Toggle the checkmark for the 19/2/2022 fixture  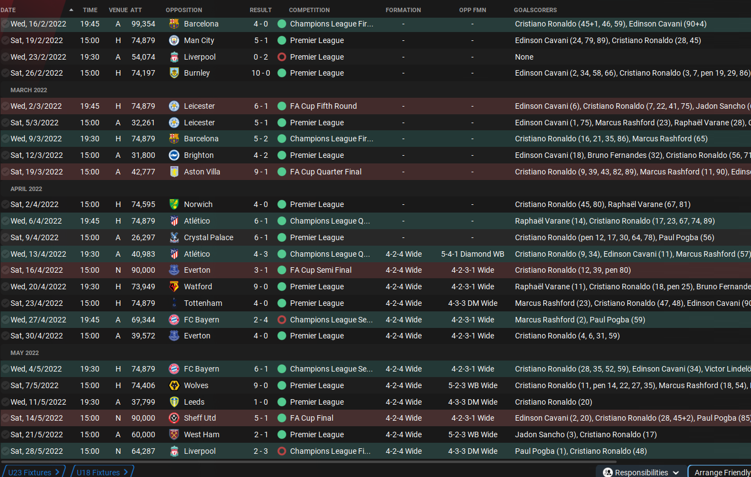click(x=5, y=40)
